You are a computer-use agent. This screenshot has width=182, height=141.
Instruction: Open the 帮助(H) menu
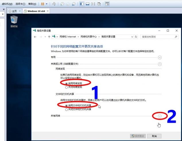pos(32,4)
